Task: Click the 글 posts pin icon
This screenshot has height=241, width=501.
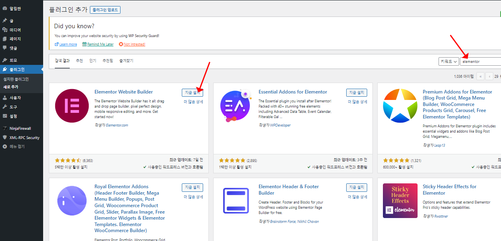Action: (x=4, y=21)
